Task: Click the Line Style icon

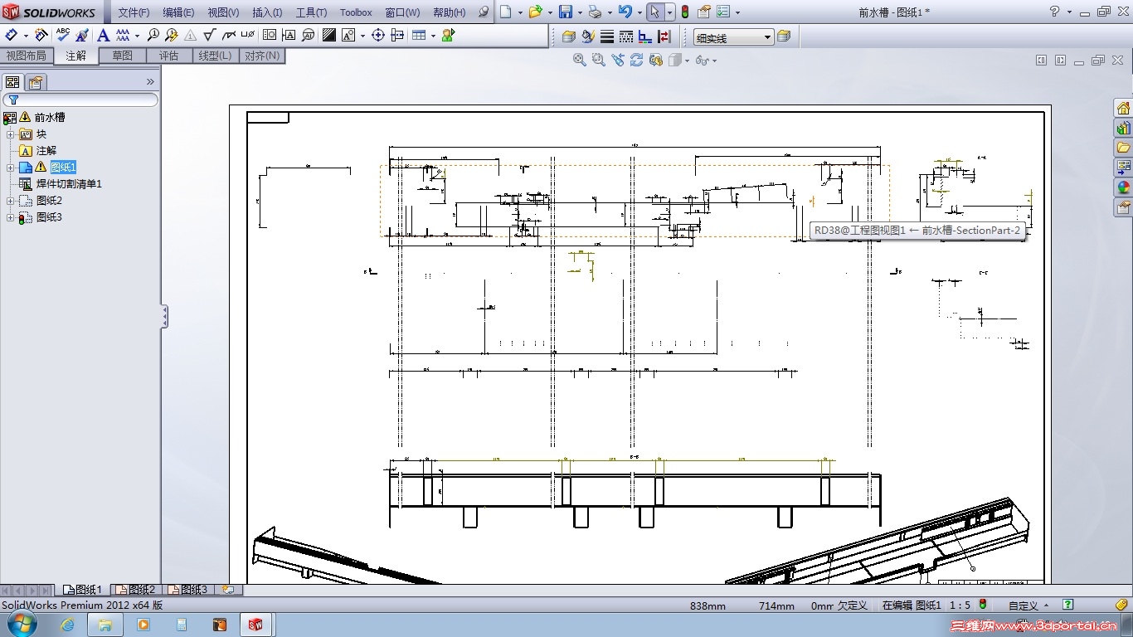Action: click(626, 36)
